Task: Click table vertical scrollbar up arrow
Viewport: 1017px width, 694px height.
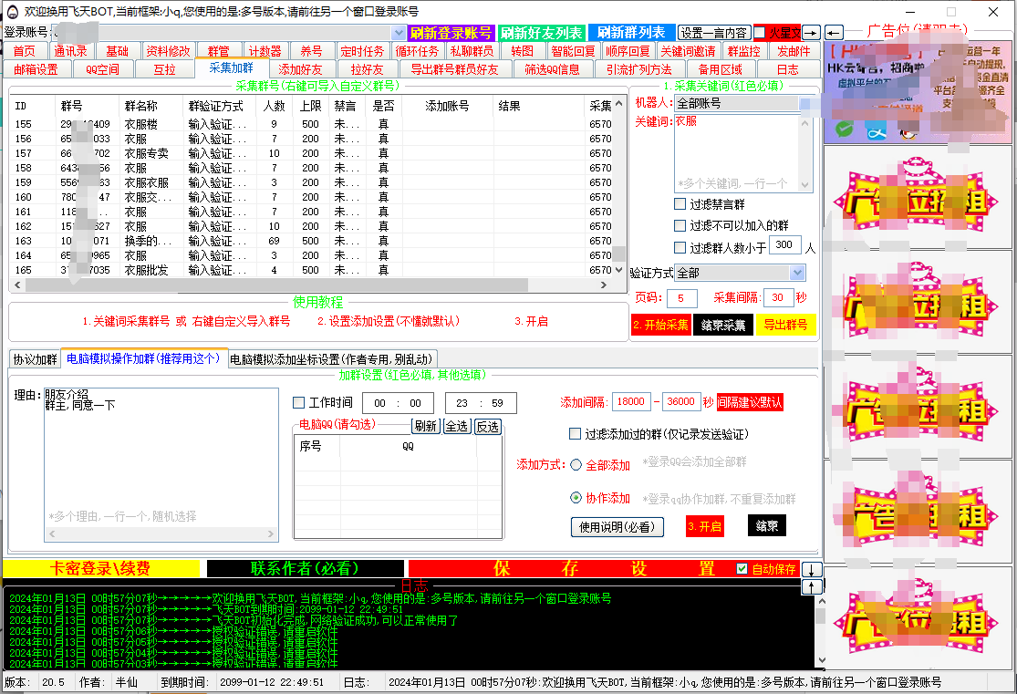Action: (x=618, y=104)
